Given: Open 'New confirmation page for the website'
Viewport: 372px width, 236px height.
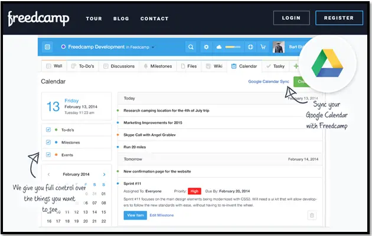Looking at the screenshot, I should [x=157, y=171].
